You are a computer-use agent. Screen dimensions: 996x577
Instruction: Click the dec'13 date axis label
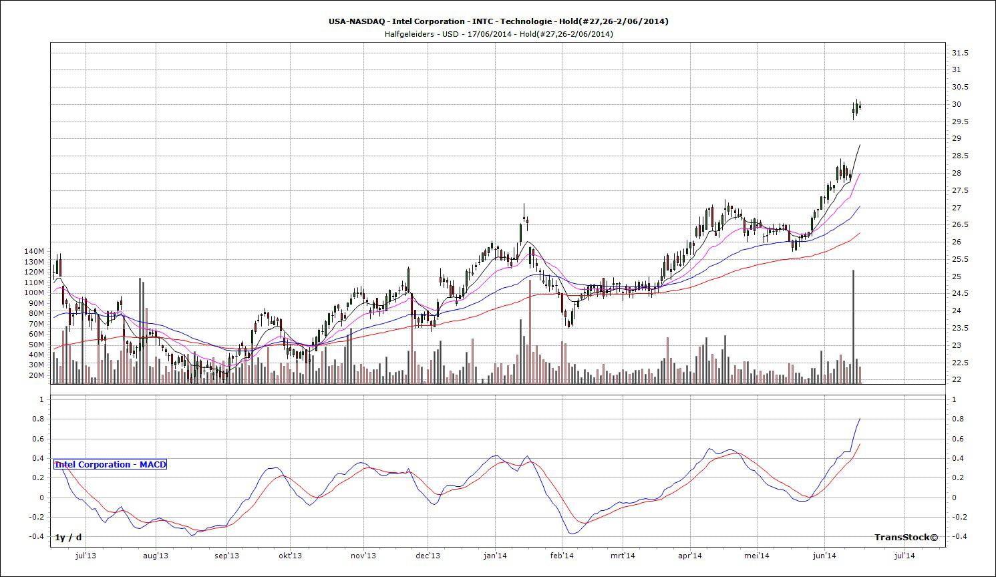[428, 556]
